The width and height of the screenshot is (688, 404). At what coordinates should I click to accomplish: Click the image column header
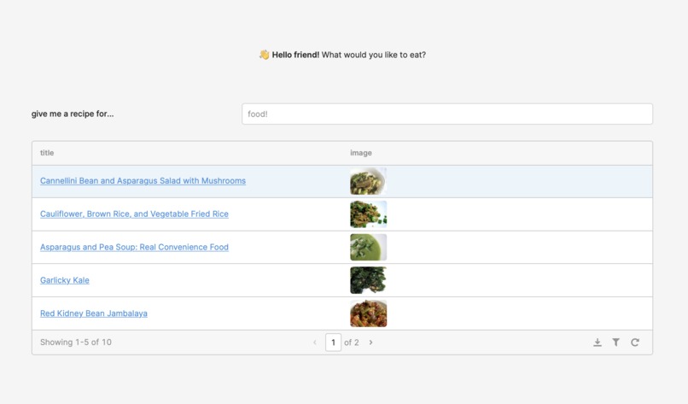[x=361, y=153]
